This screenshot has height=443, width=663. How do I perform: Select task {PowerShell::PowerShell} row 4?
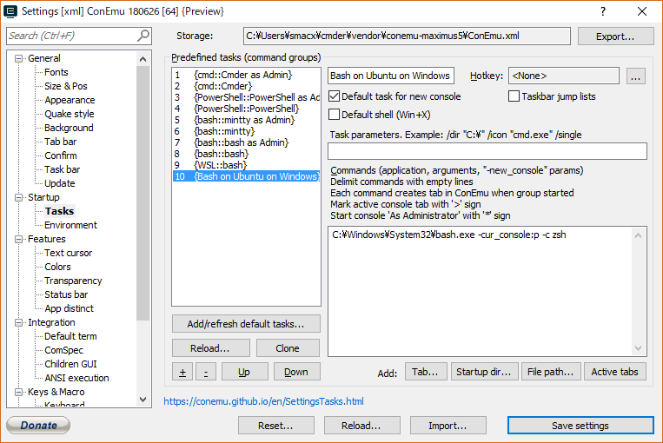coord(246,109)
